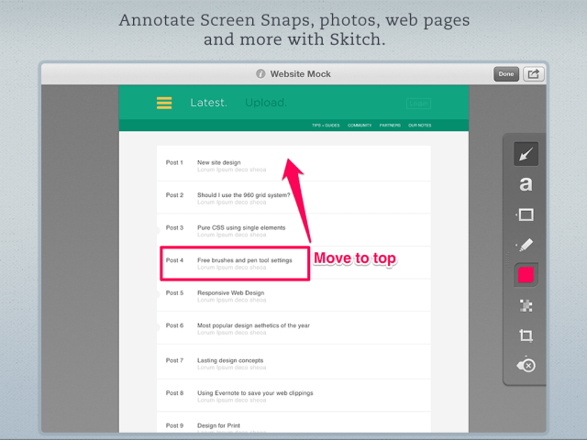The width and height of the screenshot is (587, 440).
Task: Switch to the Upload tab
Action: 266,103
